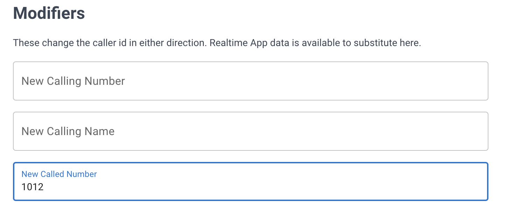The image size is (514, 208).
Task: Click the phrase "substitute here" in description
Action: pyautogui.click(x=387, y=43)
